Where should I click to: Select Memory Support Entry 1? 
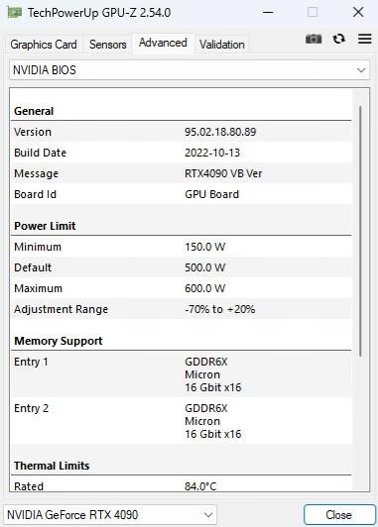tap(182, 374)
